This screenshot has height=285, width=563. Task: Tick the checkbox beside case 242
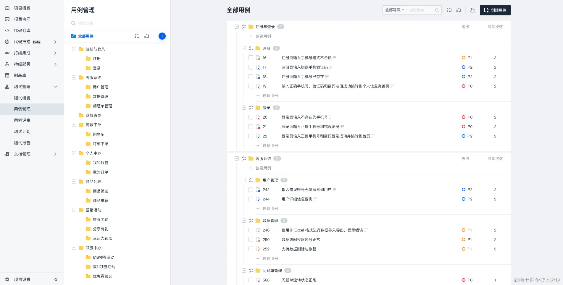251,190
